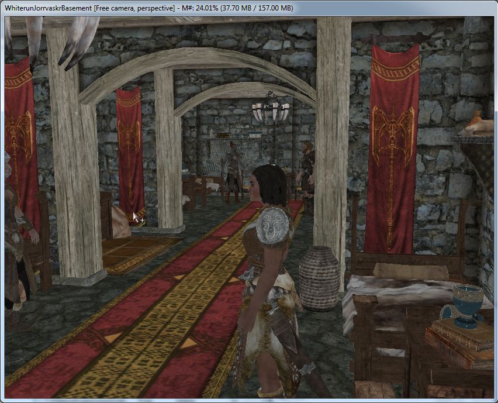Screen dimensions: 498x403
Task: Select the sack beside the middle banner
Action: 119,222
